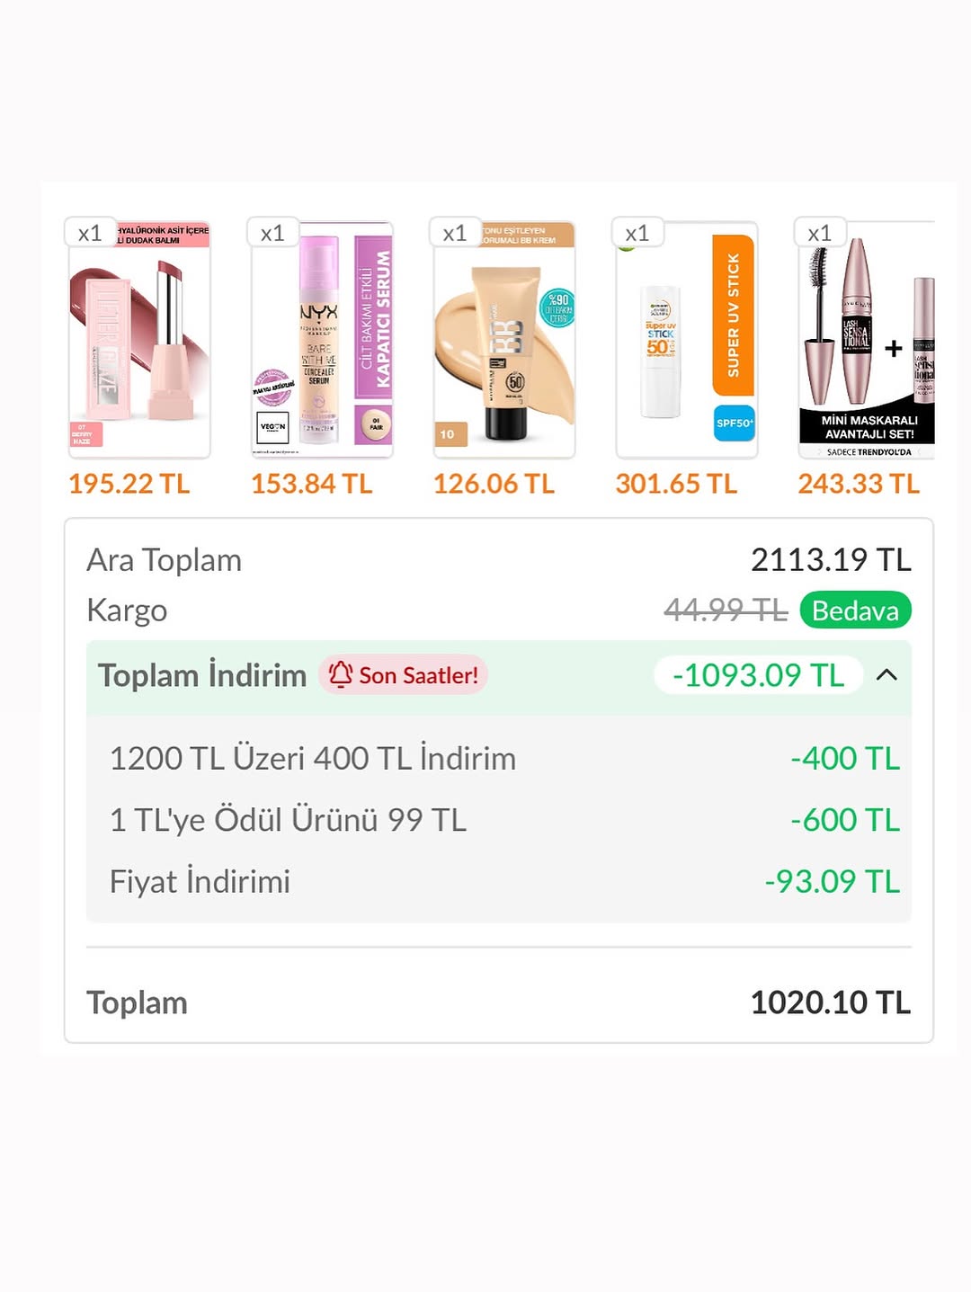The height and width of the screenshot is (1292, 971).
Task: Click the Son Saatler bell icon
Action: pos(341,674)
